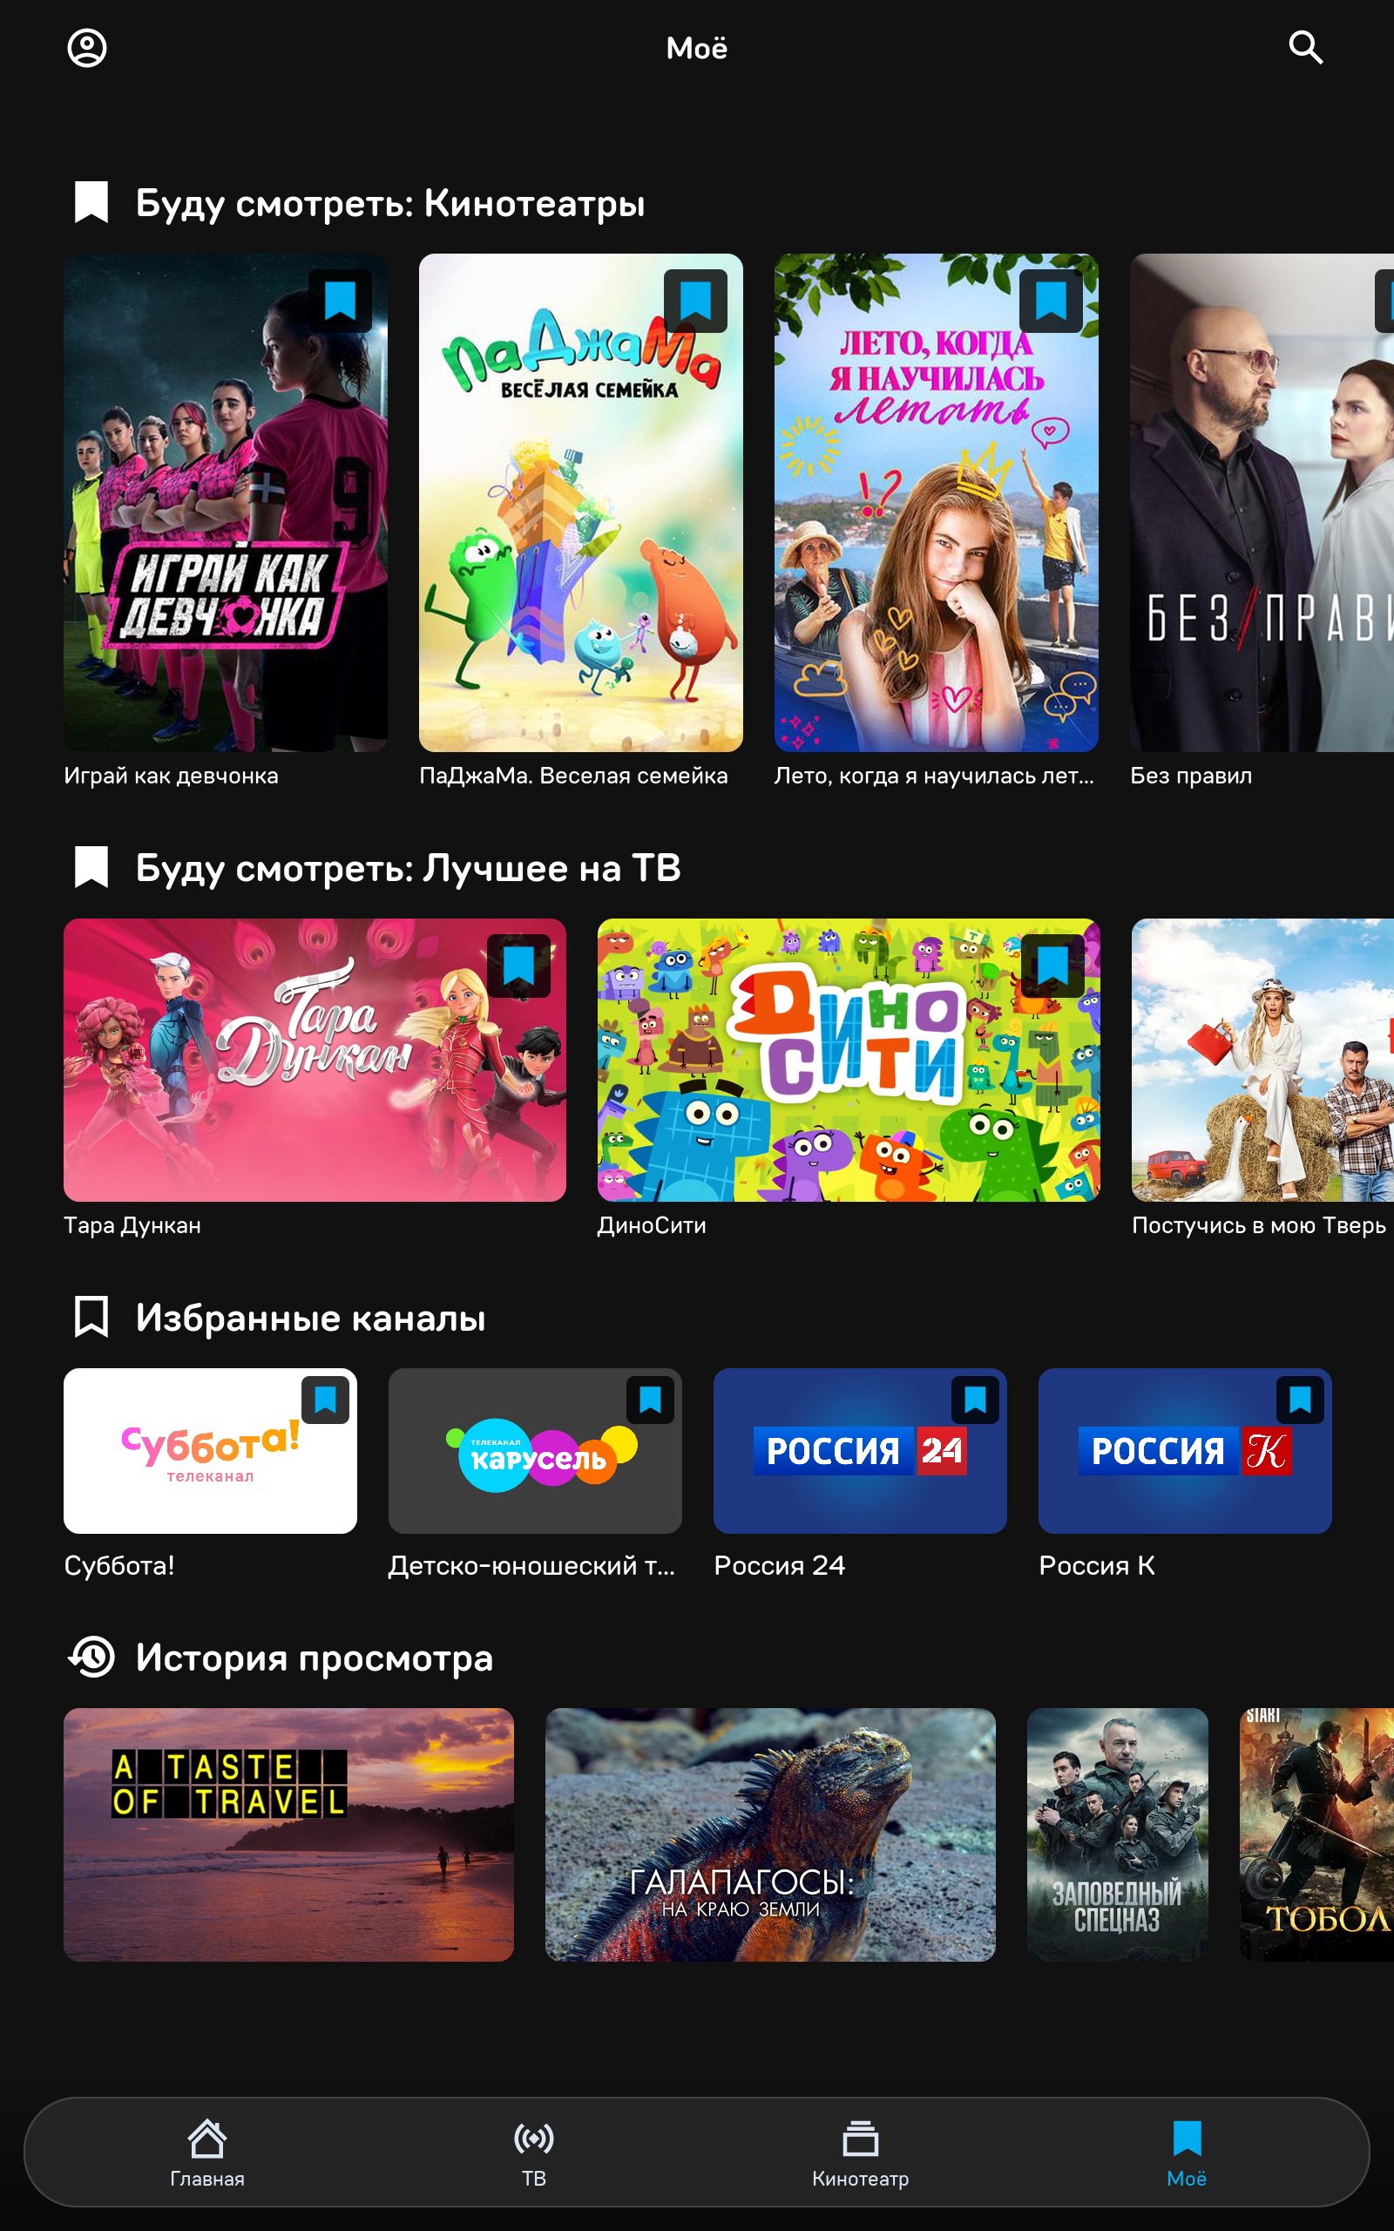Viewport: 1394px width, 2231px height.
Task: Click the Россия 24 channel name
Action: [x=780, y=1565]
